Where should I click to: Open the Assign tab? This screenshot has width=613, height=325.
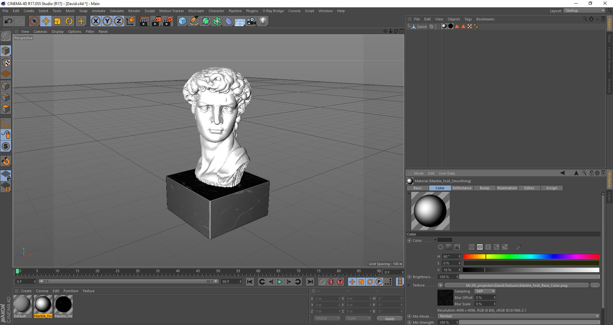[551, 188]
